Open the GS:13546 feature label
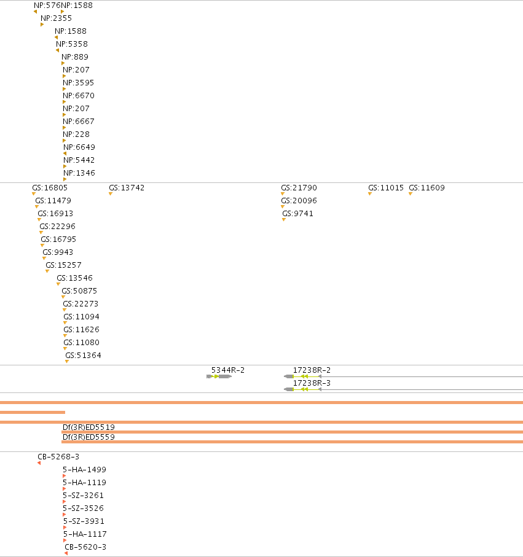 pos(74,278)
